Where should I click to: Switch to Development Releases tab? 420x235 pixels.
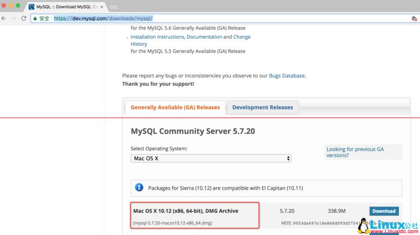tap(262, 107)
